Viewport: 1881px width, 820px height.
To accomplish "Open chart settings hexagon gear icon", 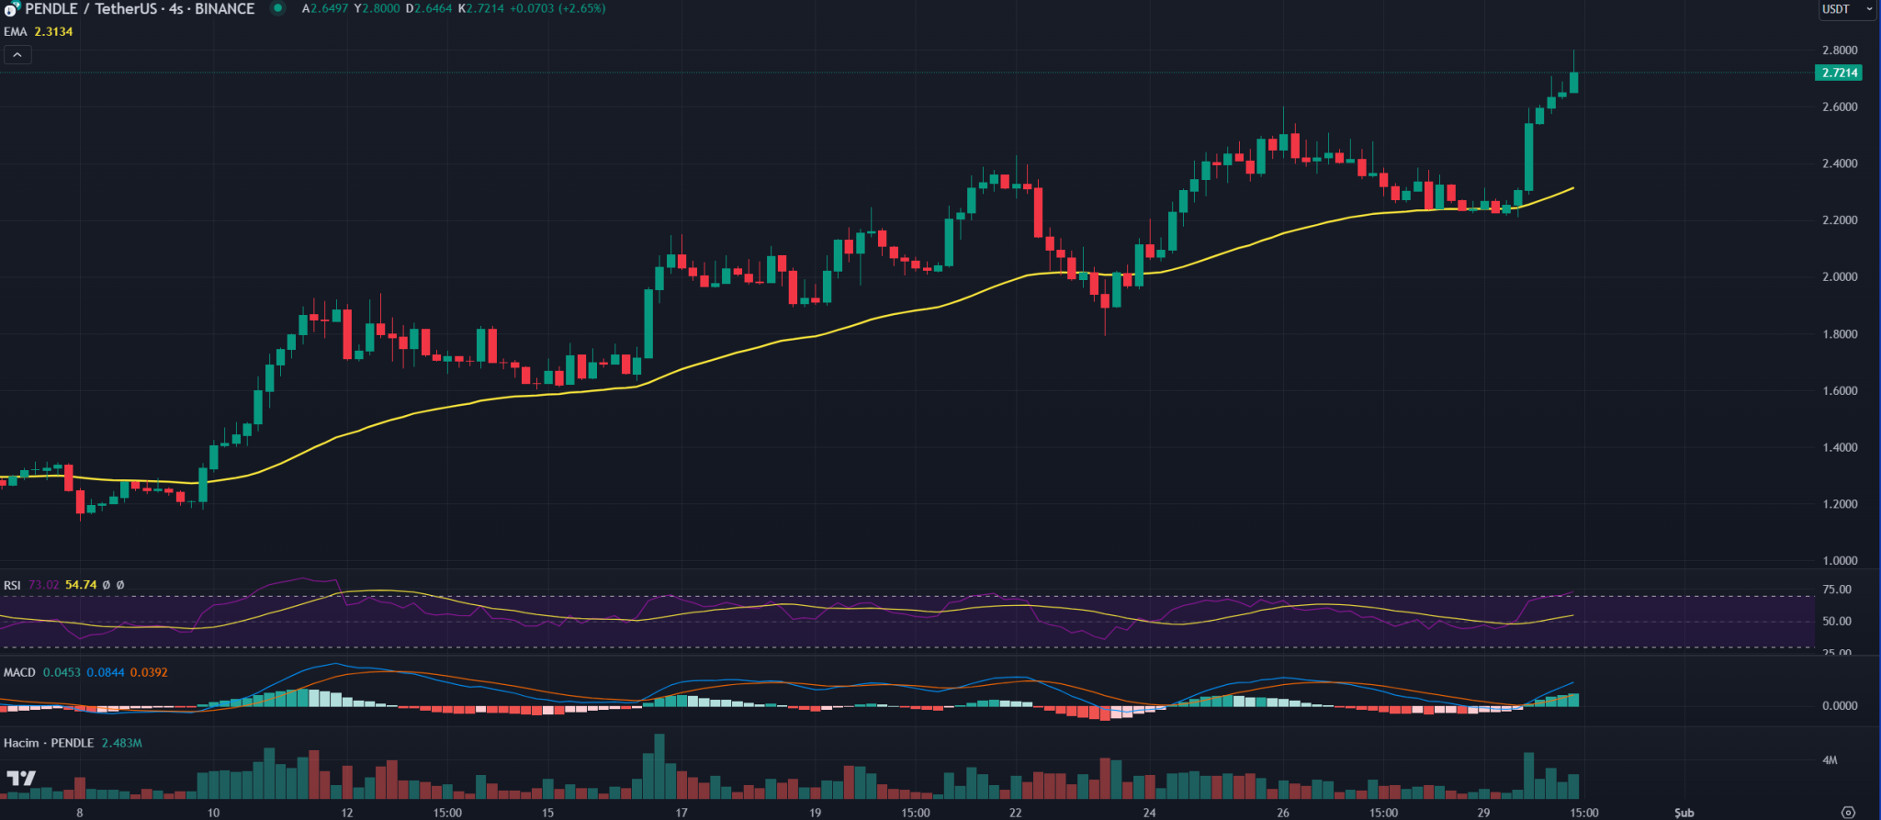I will [x=1848, y=812].
